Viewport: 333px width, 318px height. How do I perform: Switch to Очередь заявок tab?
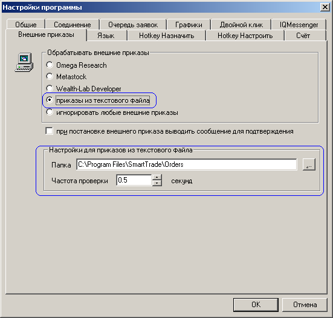click(x=133, y=25)
